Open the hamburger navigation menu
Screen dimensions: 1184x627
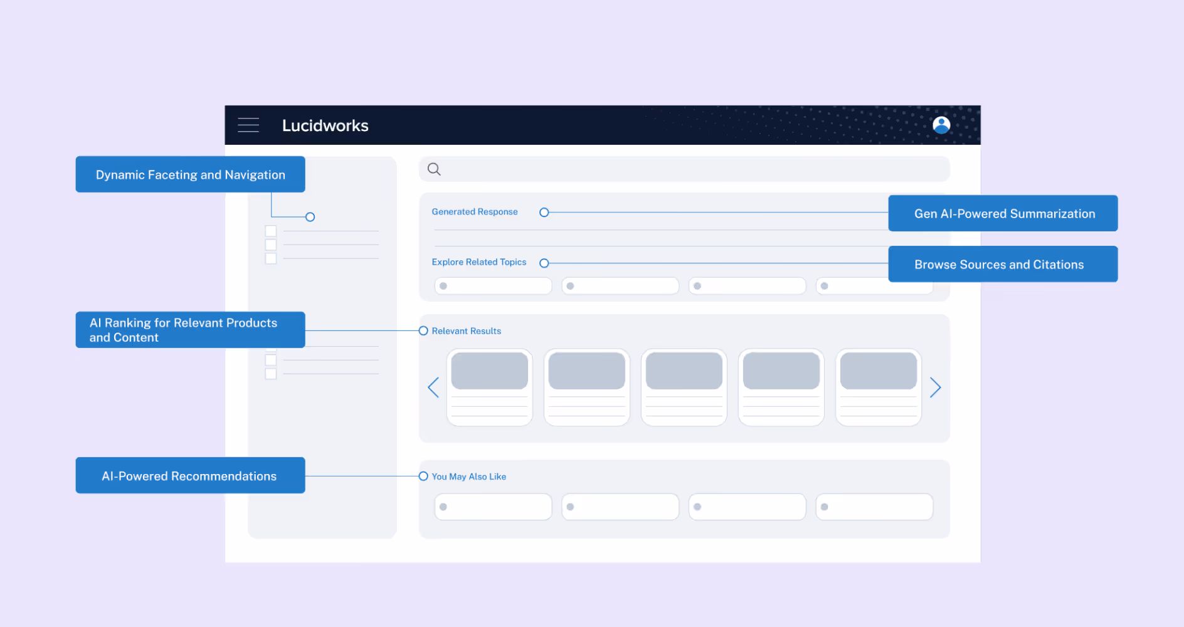click(x=248, y=125)
